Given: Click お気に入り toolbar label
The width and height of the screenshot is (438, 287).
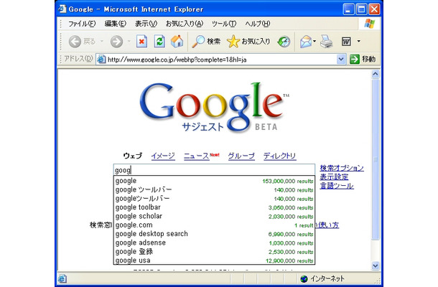Looking at the screenshot, I should [x=256, y=42].
